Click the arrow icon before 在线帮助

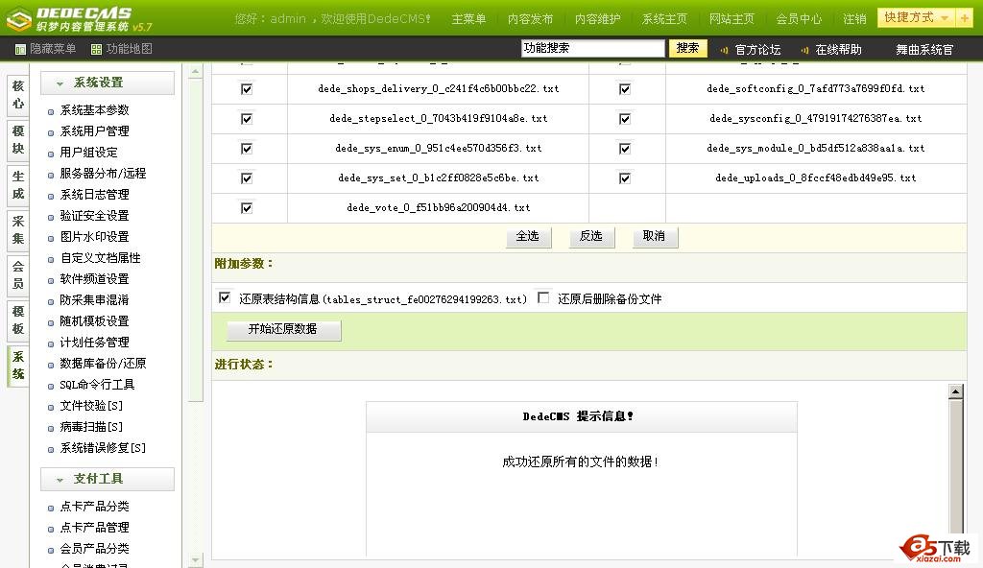click(x=804, y=50)
